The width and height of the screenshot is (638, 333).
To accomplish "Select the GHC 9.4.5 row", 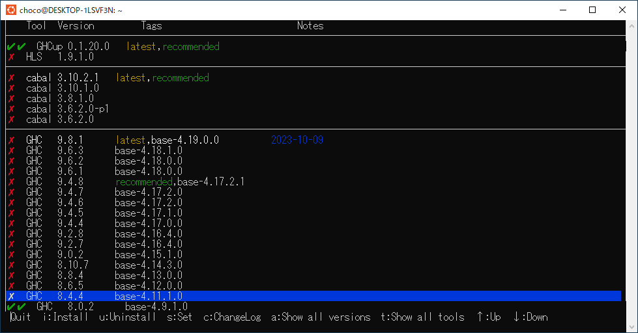I will tap(316, 213).
